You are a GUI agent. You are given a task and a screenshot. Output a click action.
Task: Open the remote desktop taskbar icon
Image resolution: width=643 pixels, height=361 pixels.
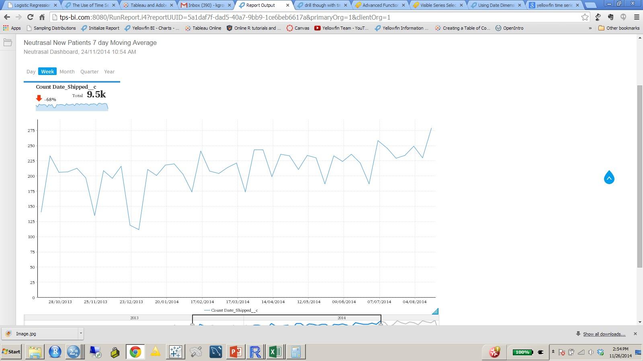pyautogui.click(x=95, y=352)
